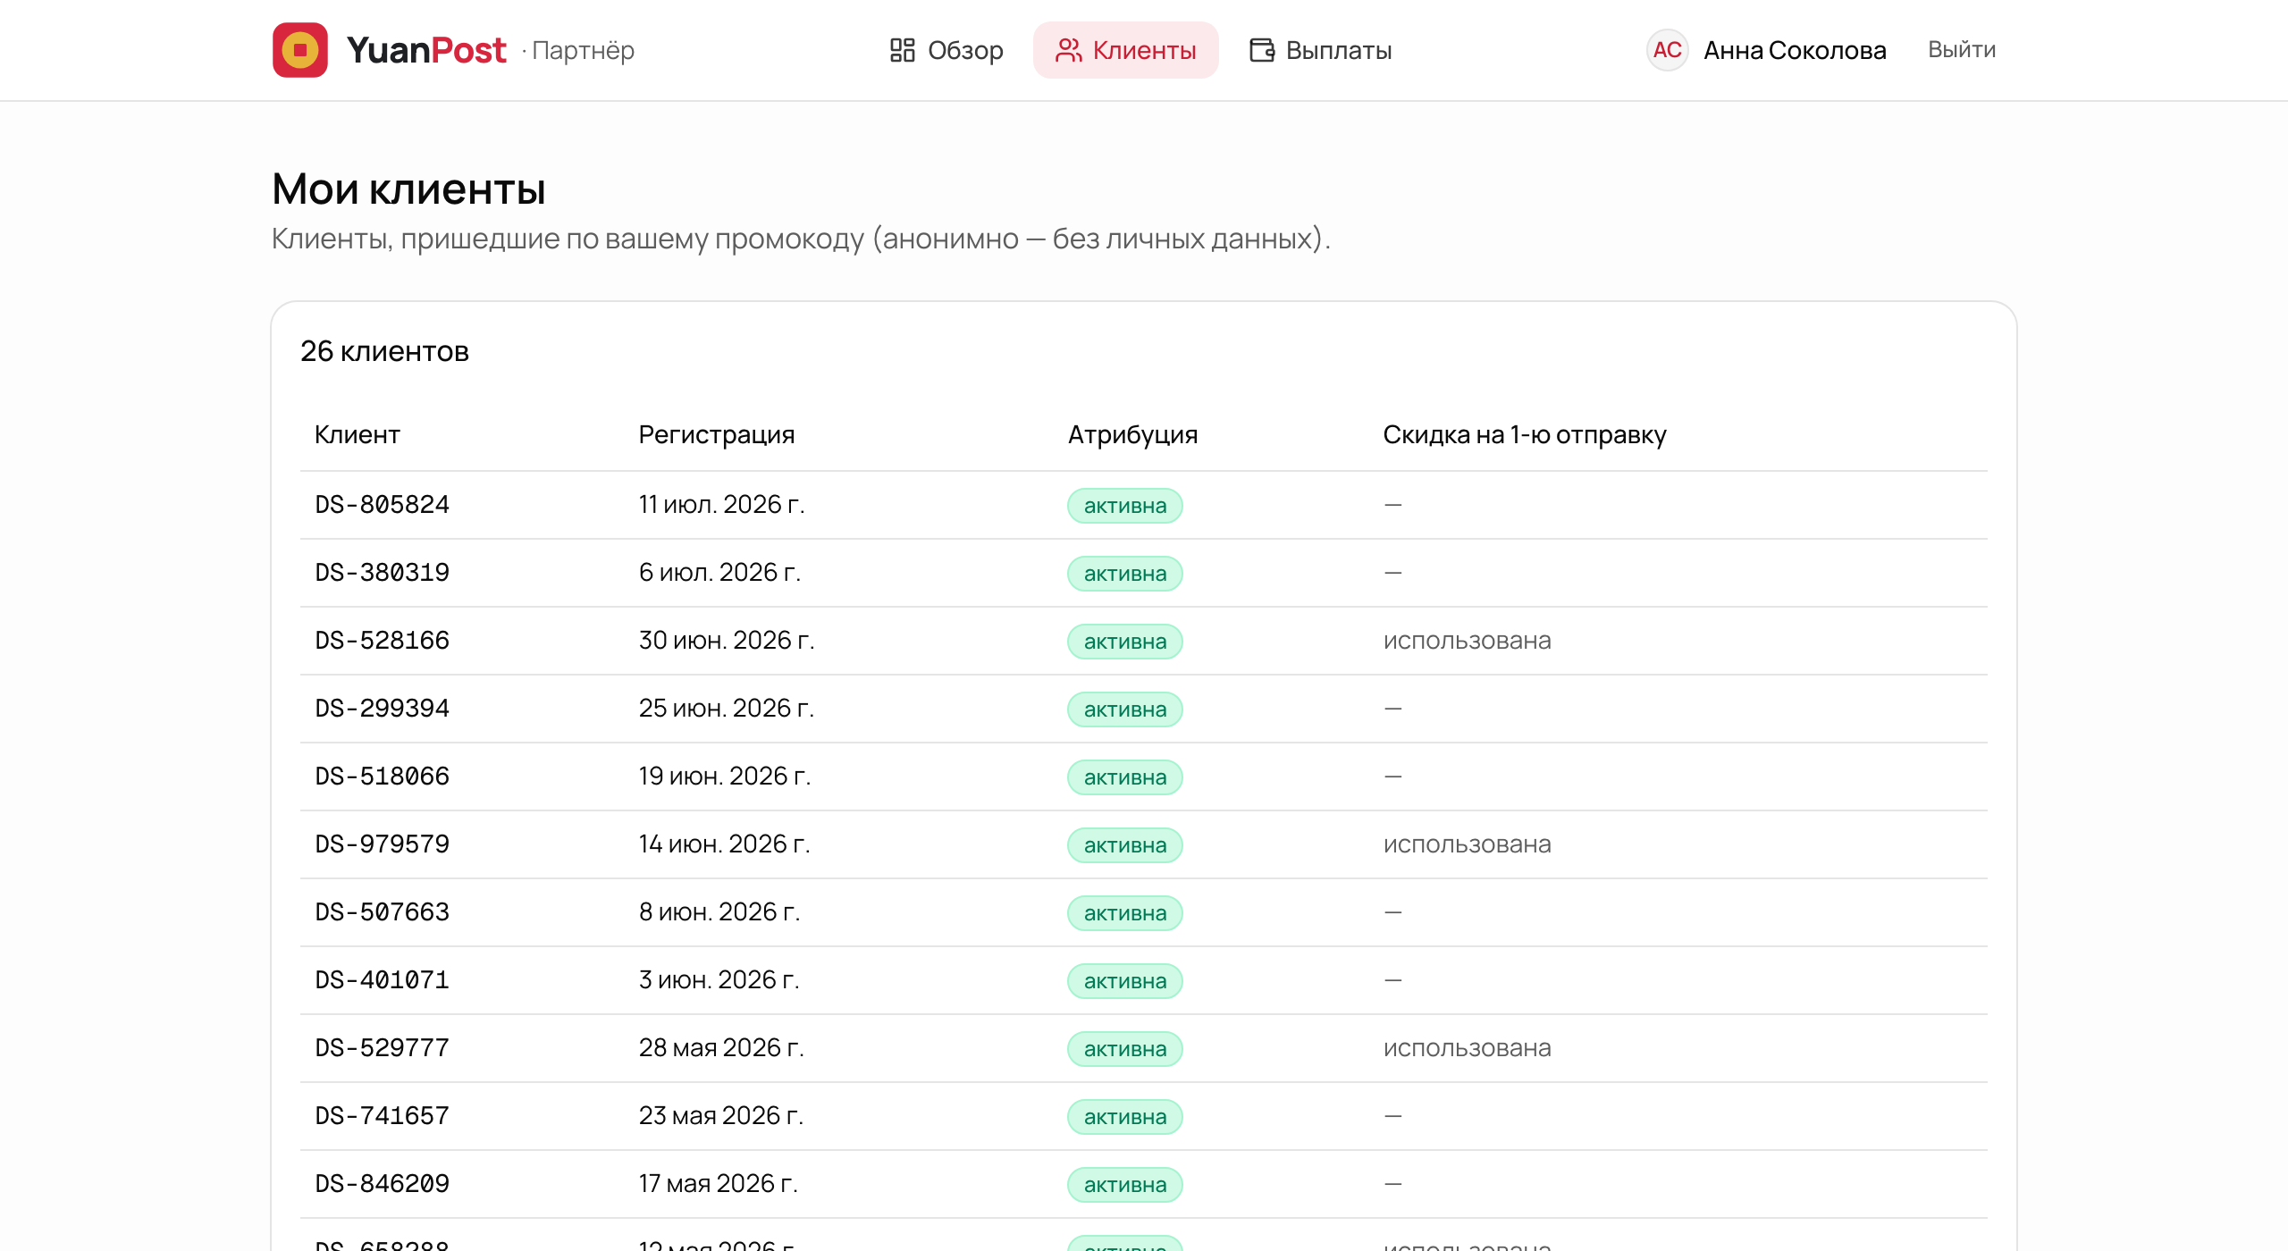Click the Выйти logout link
This screenshot has width=2288, height=1251.
click(x=1962, y=49)
